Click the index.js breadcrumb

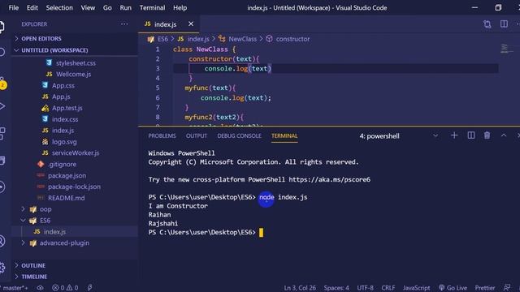[198, 39]
